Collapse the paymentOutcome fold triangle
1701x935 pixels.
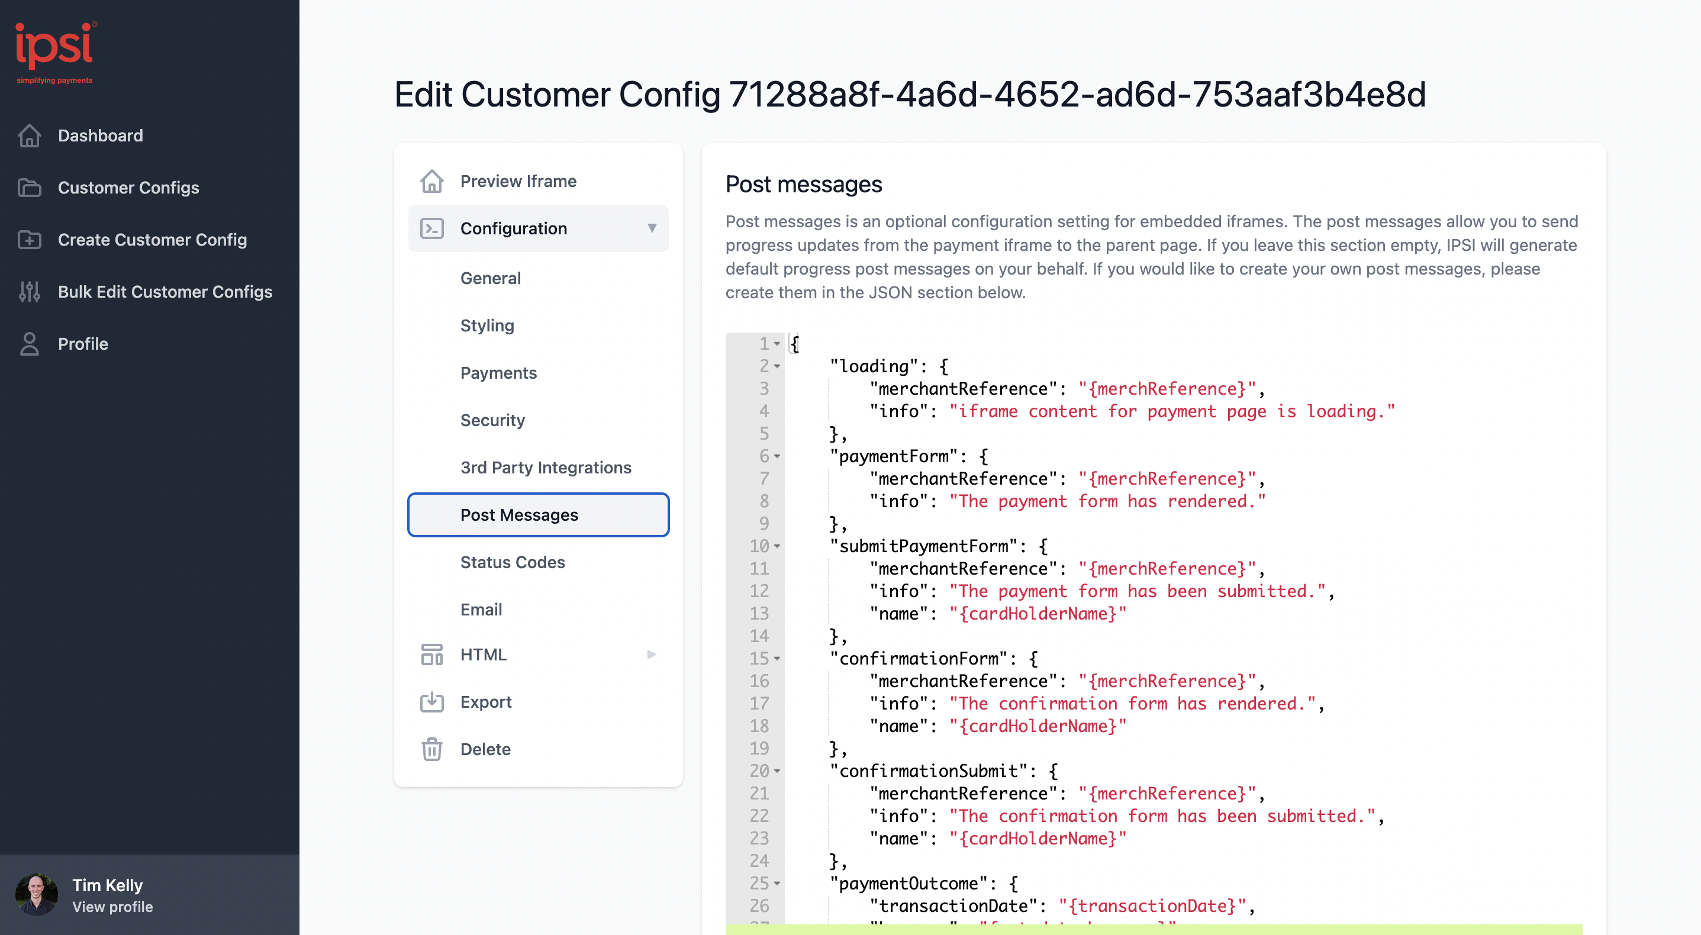point(777,884)
